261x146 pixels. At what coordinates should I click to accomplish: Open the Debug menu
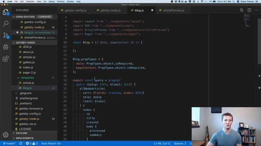[51, 2]
